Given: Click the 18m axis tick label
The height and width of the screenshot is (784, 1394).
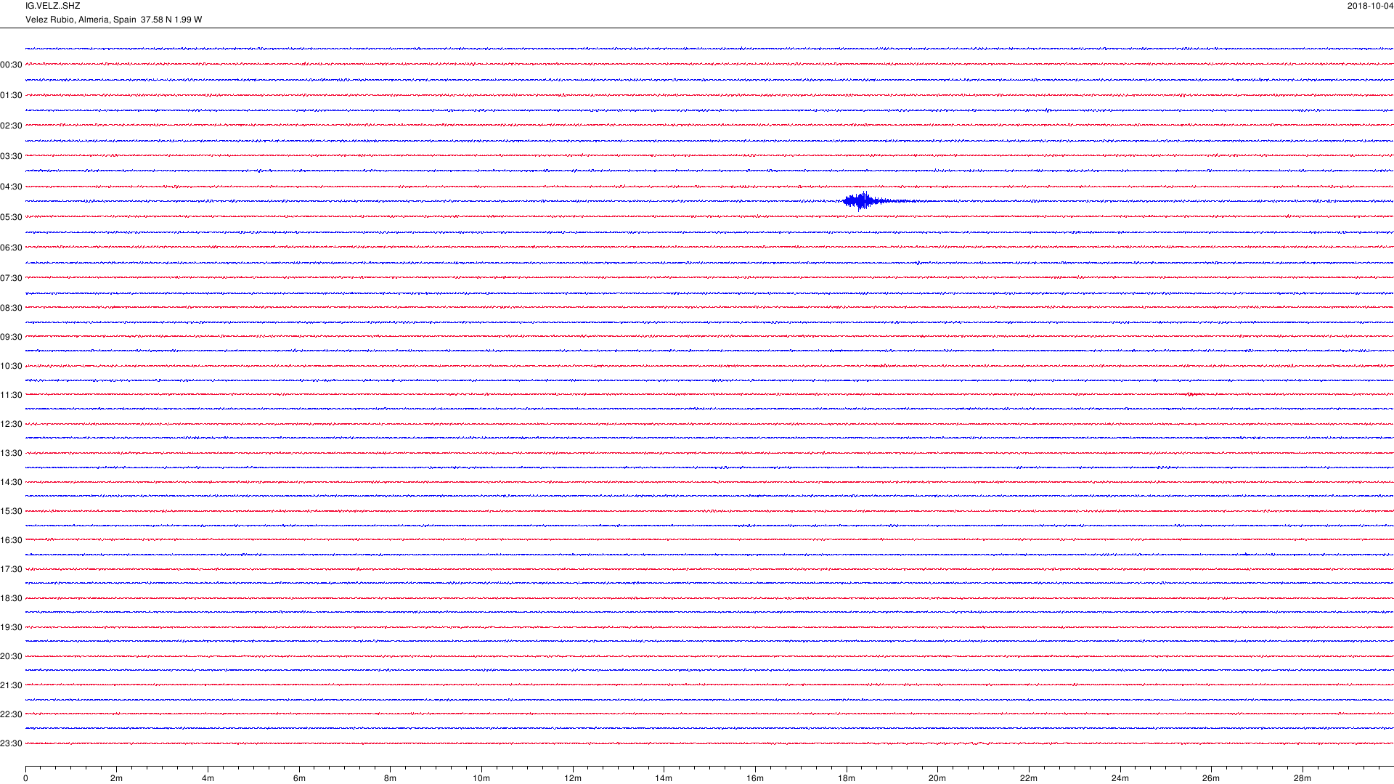Looking at the screenshot, I should coord(847,779).
